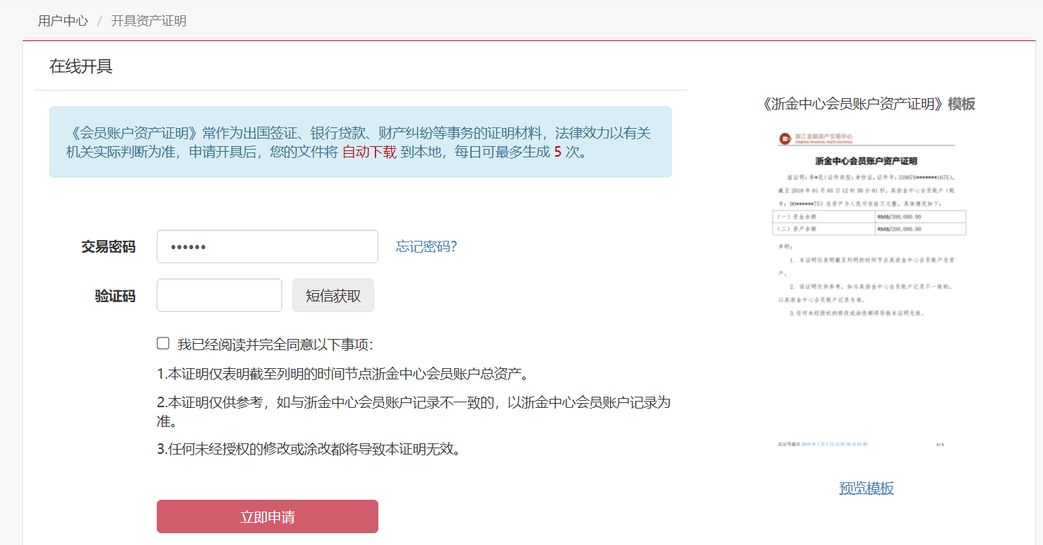This screenshot has height=545, width=1043.
Task: Click the red 自动下载 text in the notice
Action: [x=369, y=152]
